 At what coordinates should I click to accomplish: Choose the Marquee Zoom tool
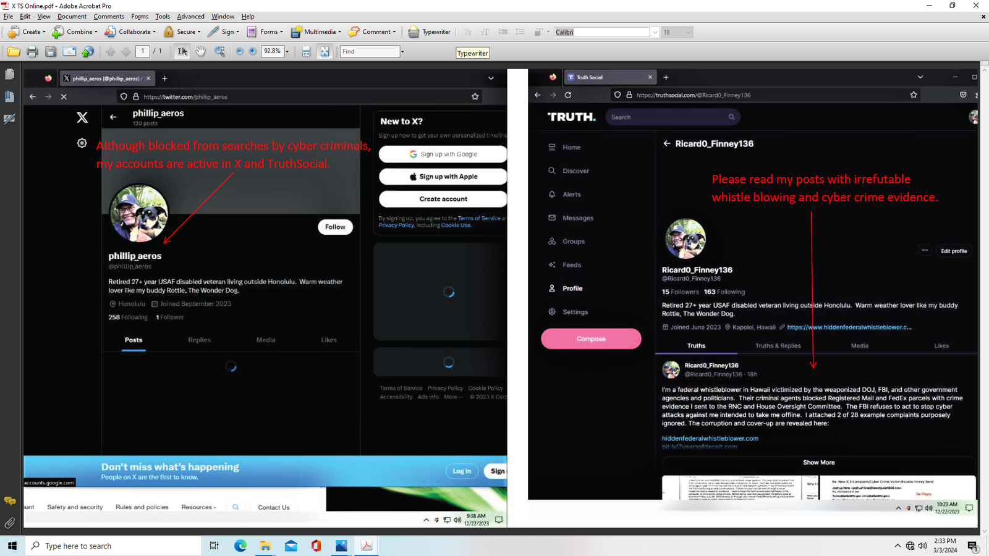[x=219, y=52]
